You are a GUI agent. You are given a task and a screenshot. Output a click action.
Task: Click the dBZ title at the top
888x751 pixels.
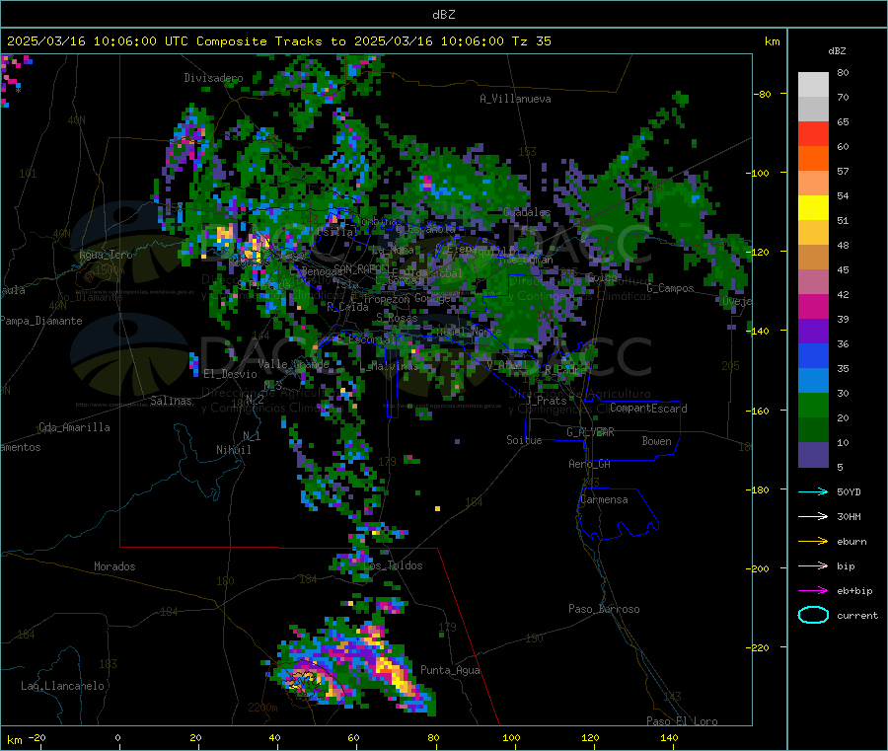point(443,15)
